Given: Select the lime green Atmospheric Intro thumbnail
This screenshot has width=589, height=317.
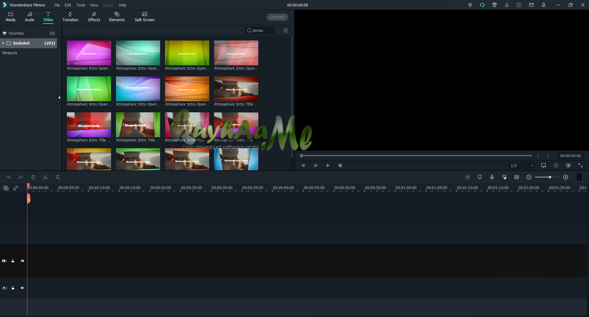Looking at the screenshot, I should pyautogui.click(x=187, y=53).
